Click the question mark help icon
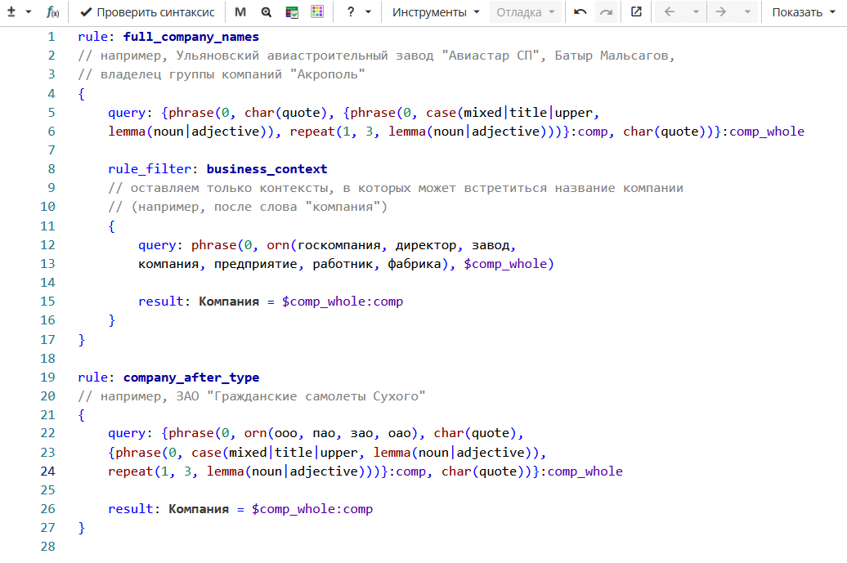 (351, 11)
